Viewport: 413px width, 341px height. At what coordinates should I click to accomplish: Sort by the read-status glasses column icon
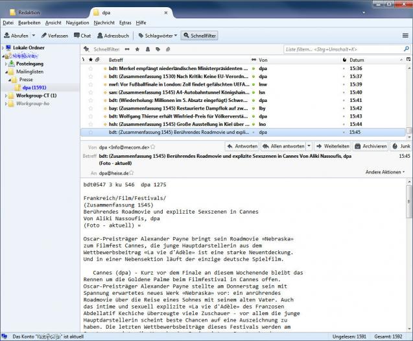[x=254, y=60]
